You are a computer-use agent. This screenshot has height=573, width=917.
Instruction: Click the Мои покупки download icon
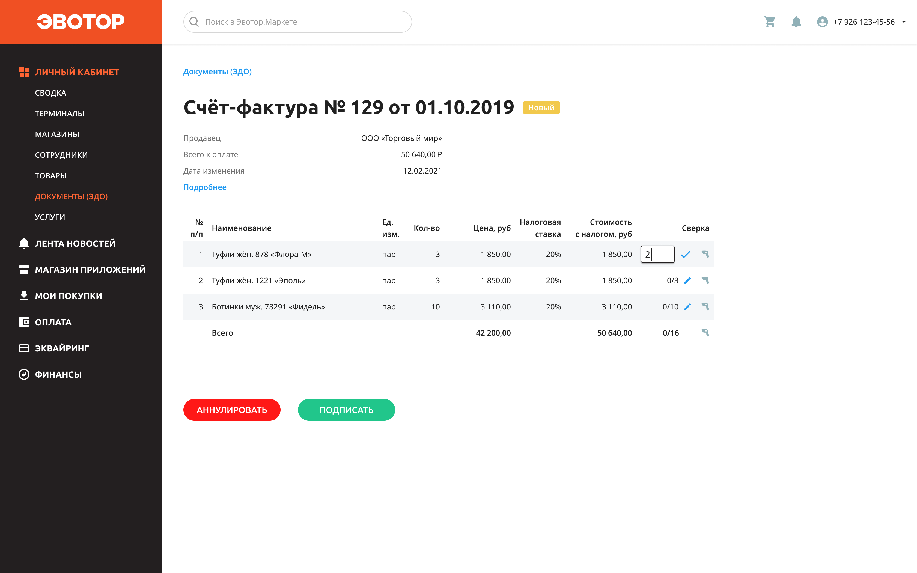point(24,296)
